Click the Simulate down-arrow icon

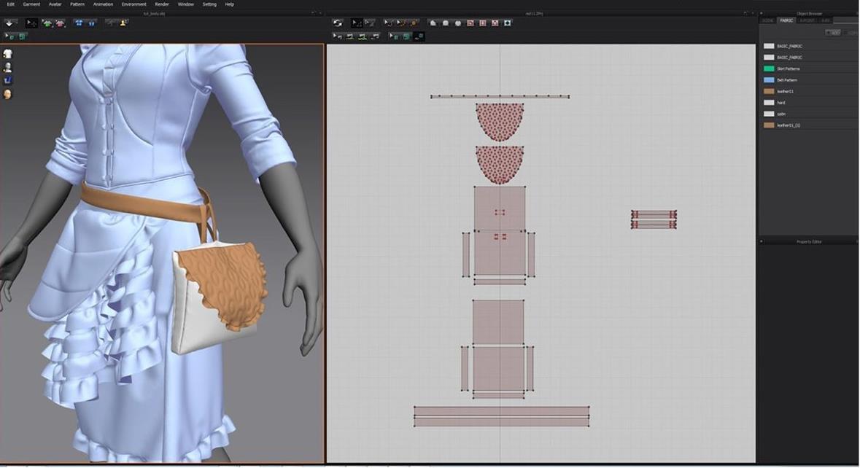pos(9,23)
